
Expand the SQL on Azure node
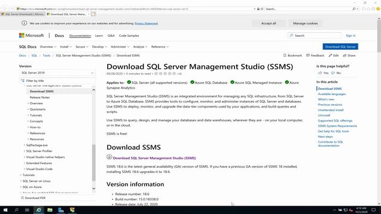click(21, 187)
